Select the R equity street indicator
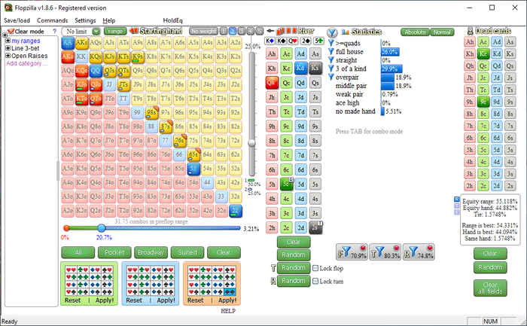Screen dimensions: 527x326 coord(456,200)
